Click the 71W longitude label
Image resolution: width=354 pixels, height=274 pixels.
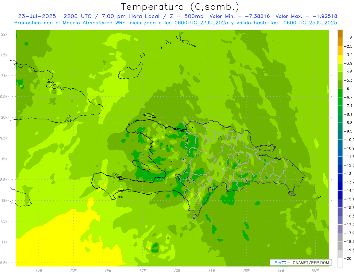[x=212, y=270]
